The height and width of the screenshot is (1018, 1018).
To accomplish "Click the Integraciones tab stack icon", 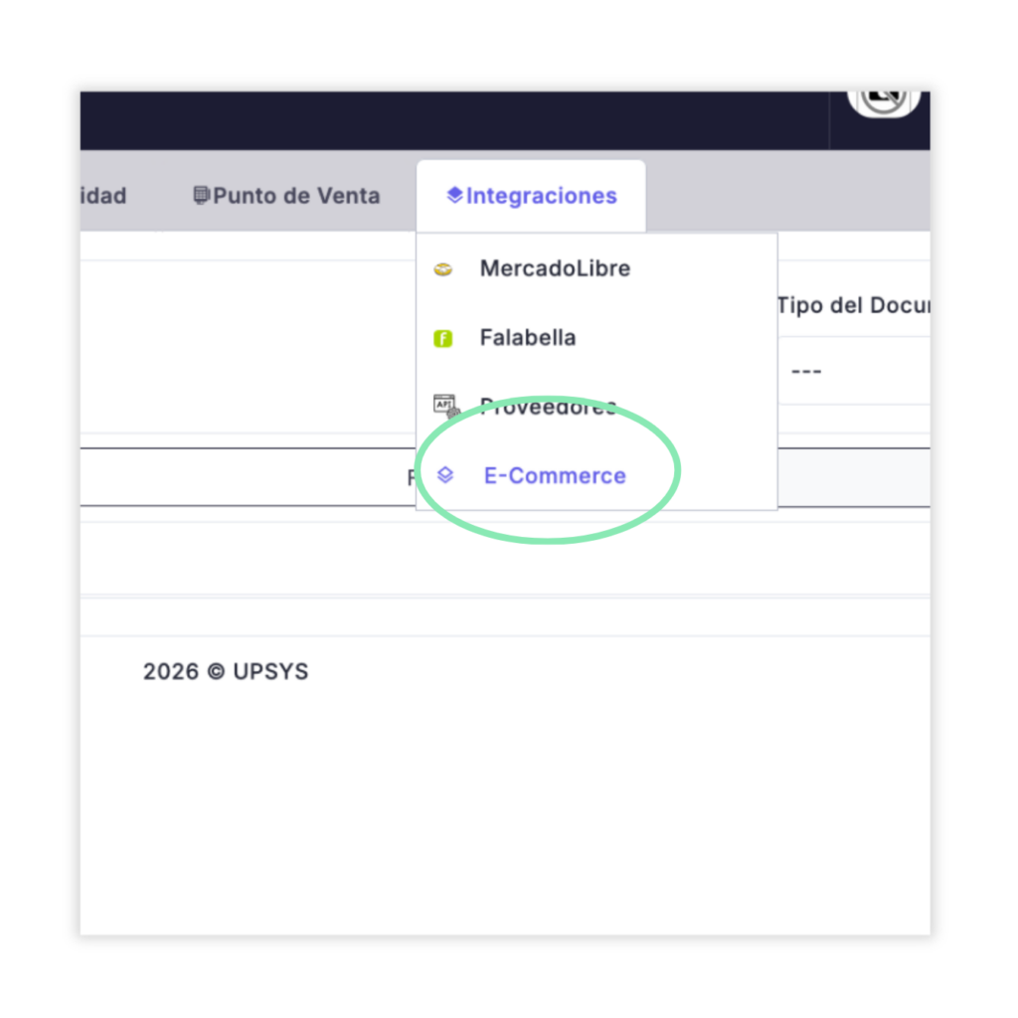I will 454,196.
